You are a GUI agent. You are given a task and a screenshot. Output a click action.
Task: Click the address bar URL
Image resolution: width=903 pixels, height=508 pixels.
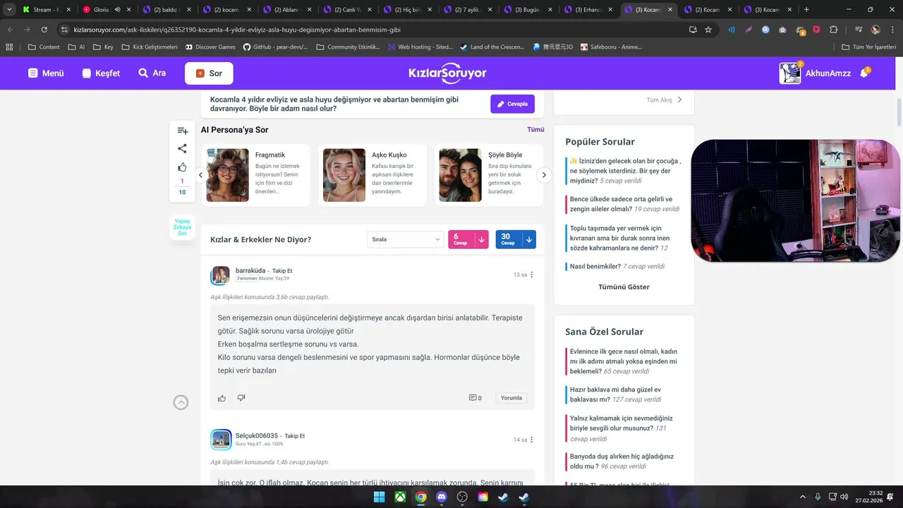click(x=237, y=30)
